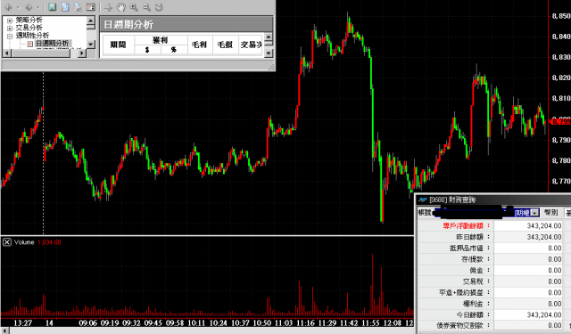Click the 日週期分析 report title
The image size is (571, 334).
click(128, 25)
